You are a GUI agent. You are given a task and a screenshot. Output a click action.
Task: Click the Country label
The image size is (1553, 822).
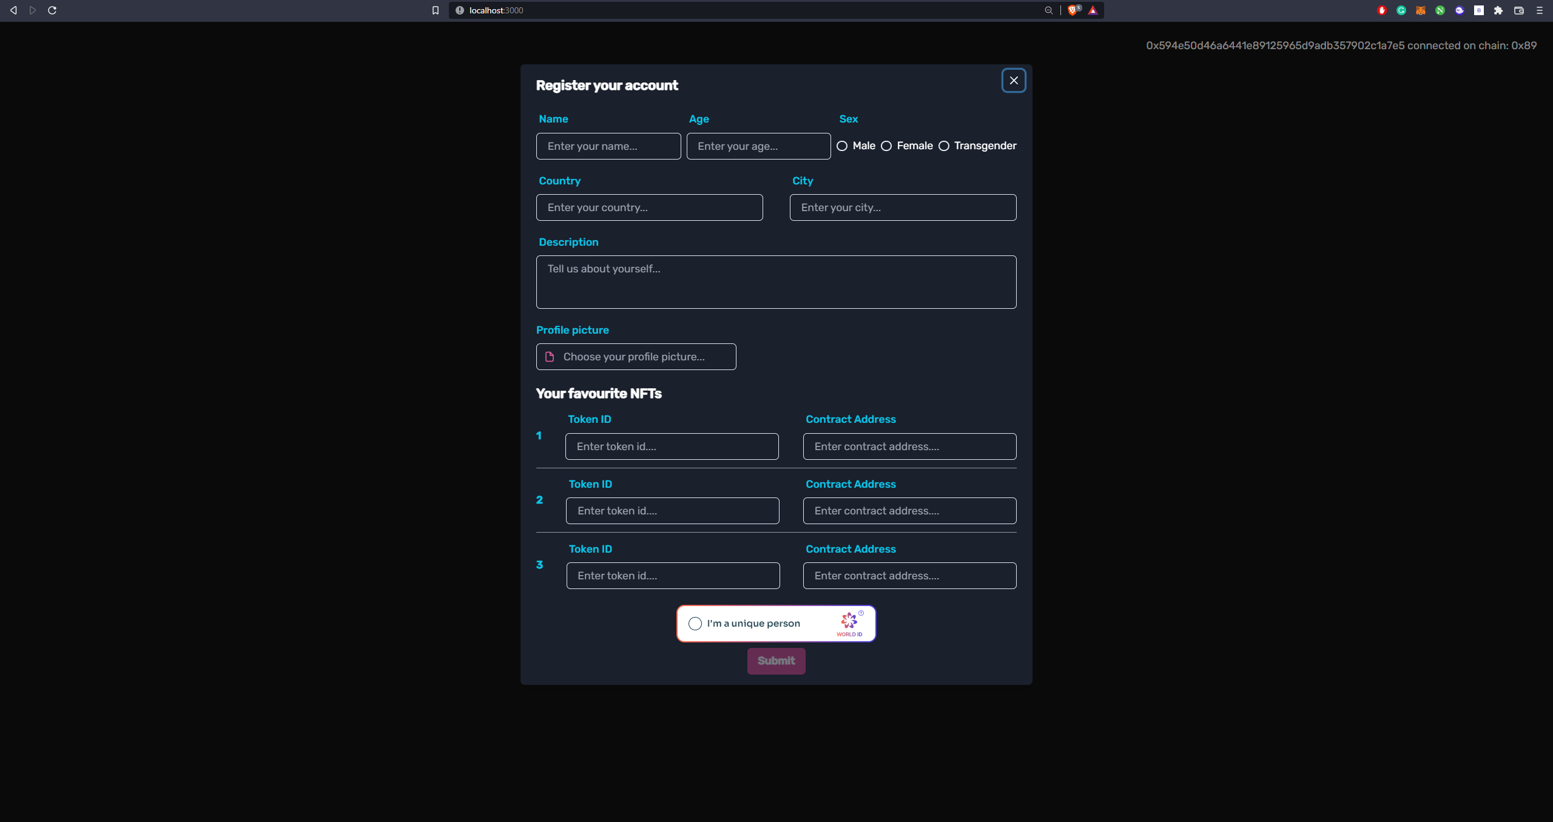(x=560, y=181)
